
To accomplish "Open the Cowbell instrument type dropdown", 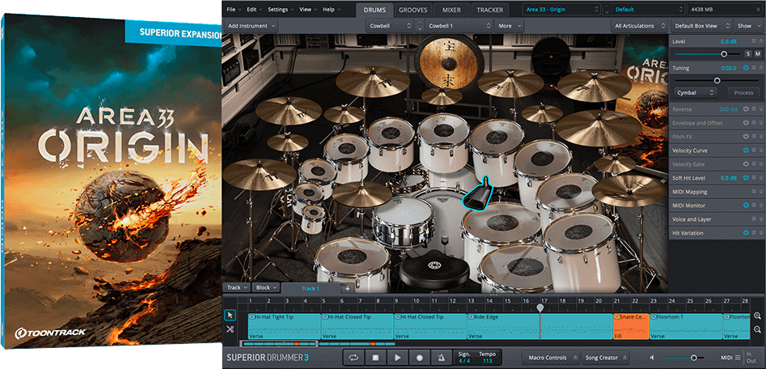I will [389, 26].
